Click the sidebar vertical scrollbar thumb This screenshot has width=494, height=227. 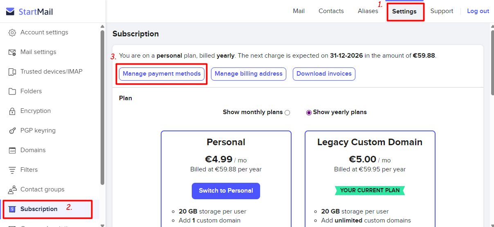102,107
